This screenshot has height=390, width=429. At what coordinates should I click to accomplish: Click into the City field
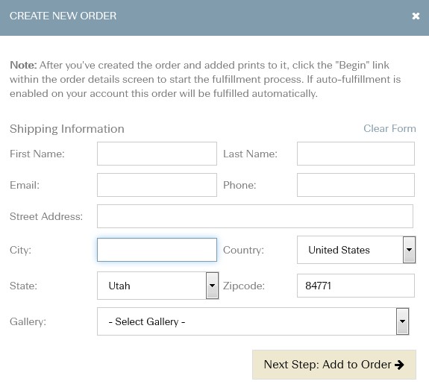pos(157,250)
